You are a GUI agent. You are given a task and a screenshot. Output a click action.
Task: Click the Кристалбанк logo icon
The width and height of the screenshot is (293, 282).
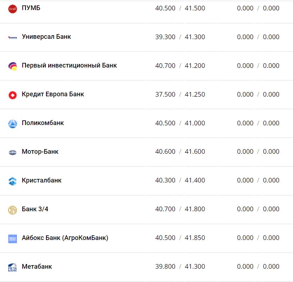(13, 181)
